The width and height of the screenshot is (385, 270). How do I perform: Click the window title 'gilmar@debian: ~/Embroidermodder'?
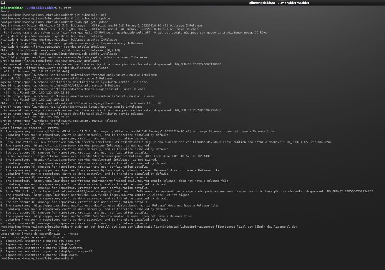click(279, 3)
